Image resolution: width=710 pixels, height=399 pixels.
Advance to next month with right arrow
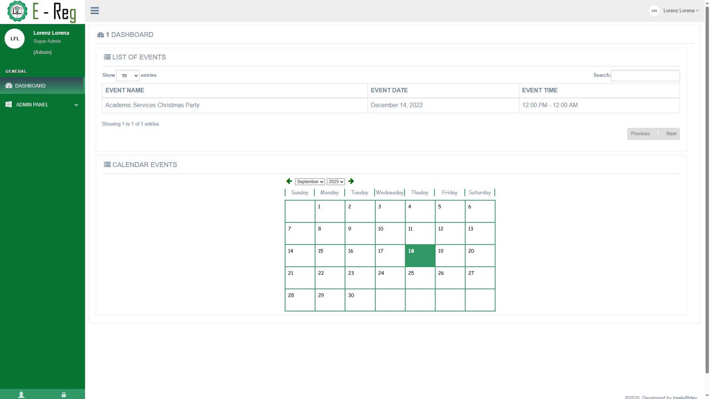351,181
